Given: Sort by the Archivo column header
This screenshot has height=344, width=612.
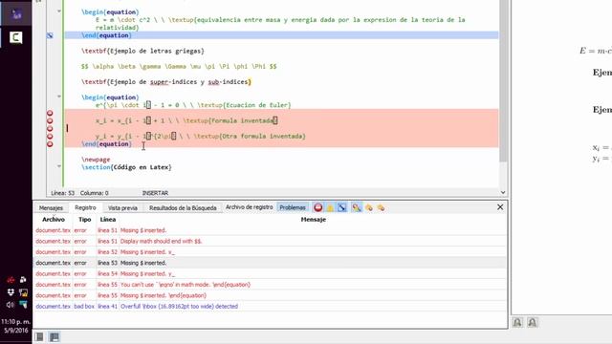Looking at the screenshot, I should [54, 219].
